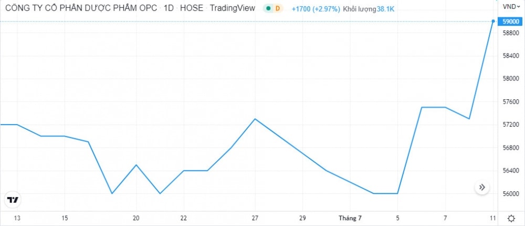Image resolution: width=525 pixels, height=226 pixels.
Task: Click date 27 on time axis
Action: (255, 218)
